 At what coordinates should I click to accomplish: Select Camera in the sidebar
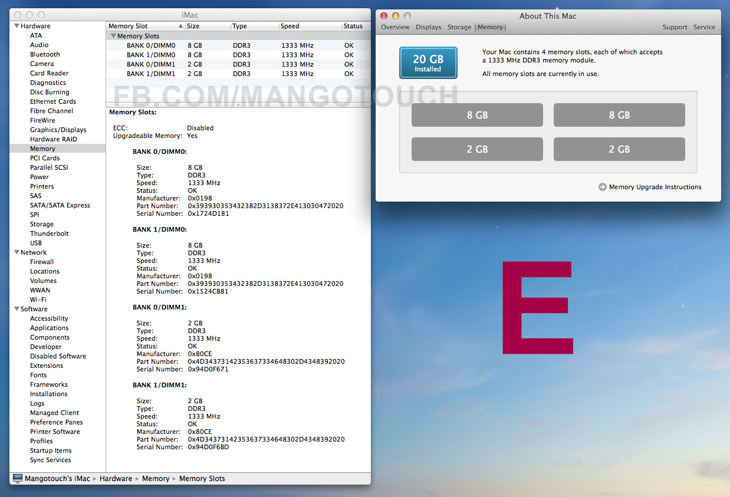42,64
